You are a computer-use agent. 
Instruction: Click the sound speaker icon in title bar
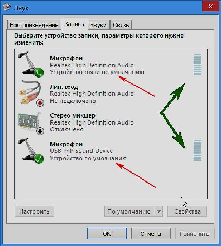7,7
